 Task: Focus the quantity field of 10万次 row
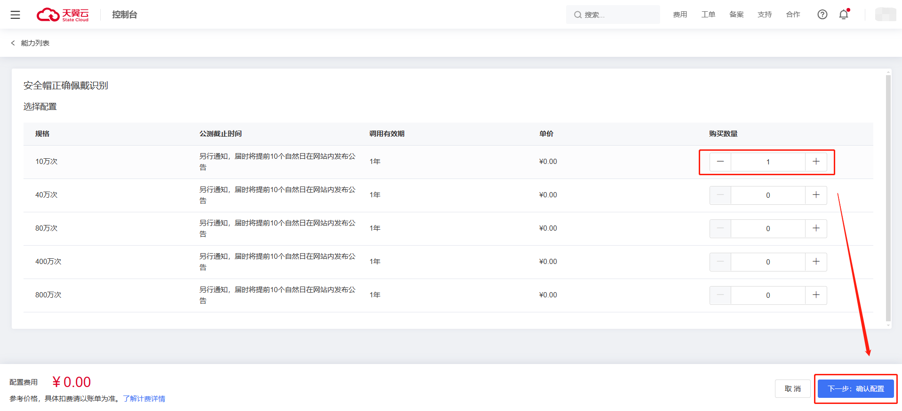point(768,162)
